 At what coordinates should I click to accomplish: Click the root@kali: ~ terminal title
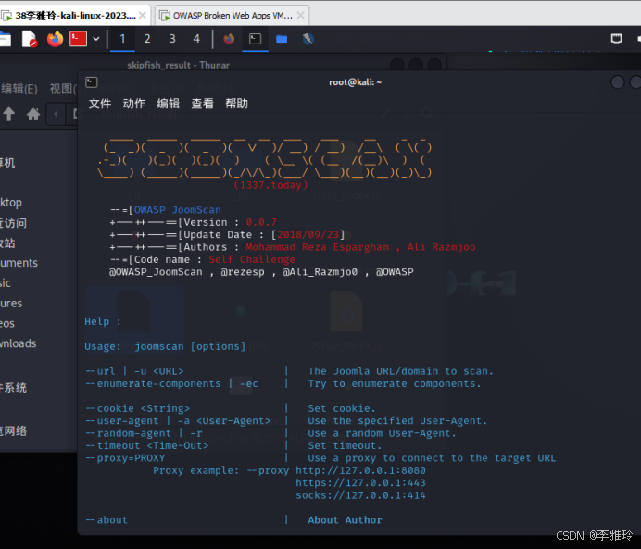(356, 82)
